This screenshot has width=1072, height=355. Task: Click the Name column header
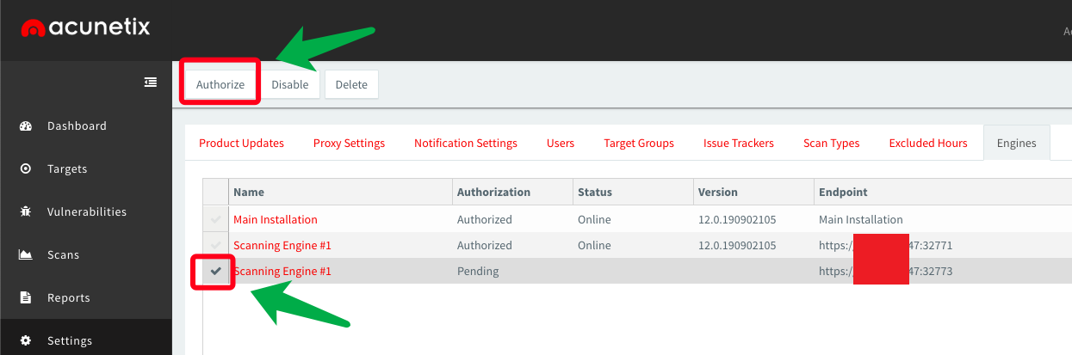pos(340,192)
